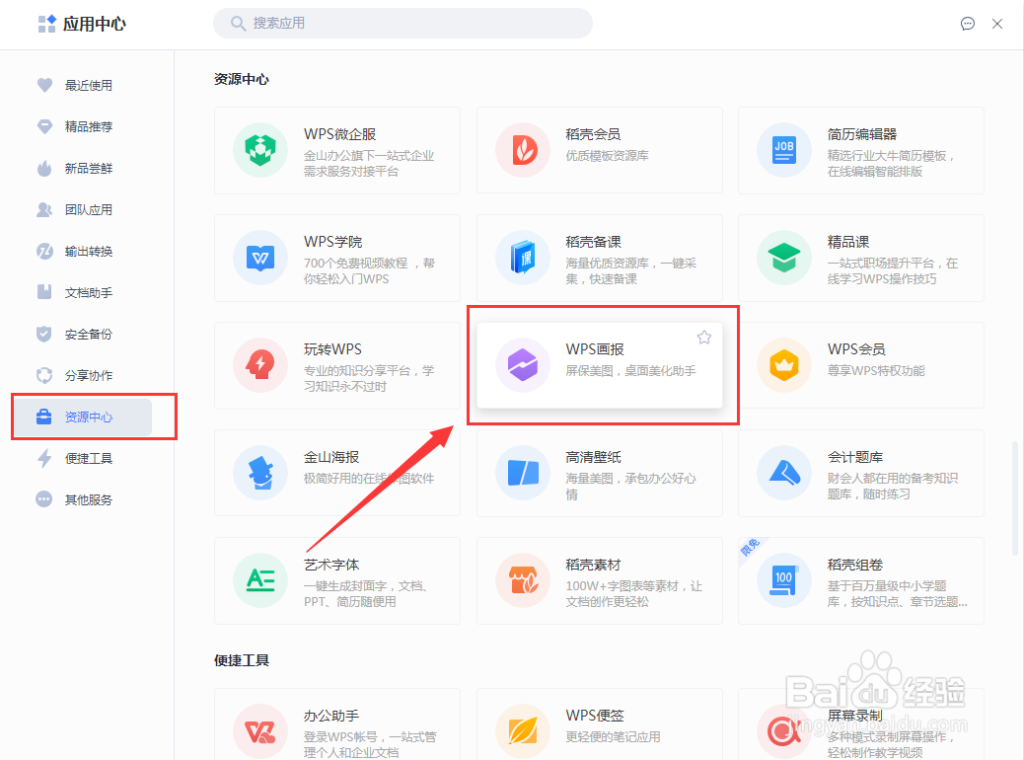Open the WPS学院 icon

260,258
